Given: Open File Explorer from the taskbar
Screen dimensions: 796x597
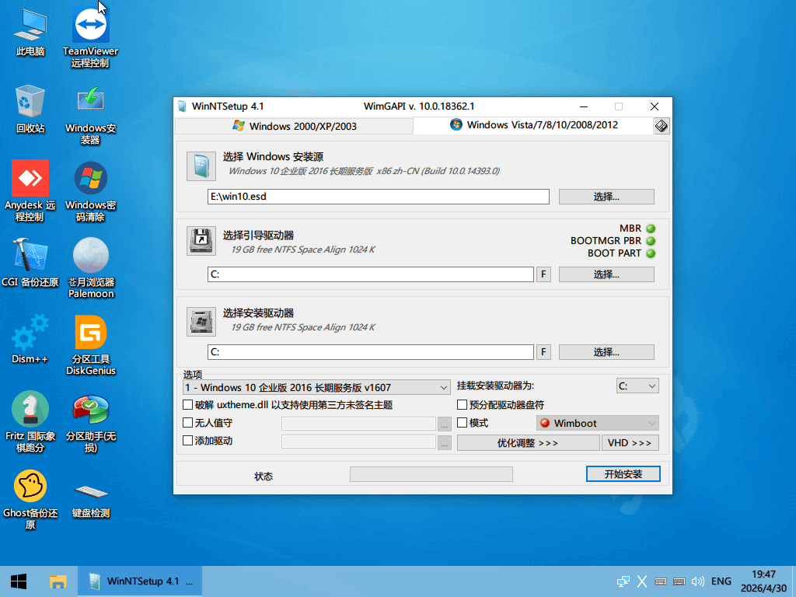Looking at the screenshot, I should tap(58, 581).
